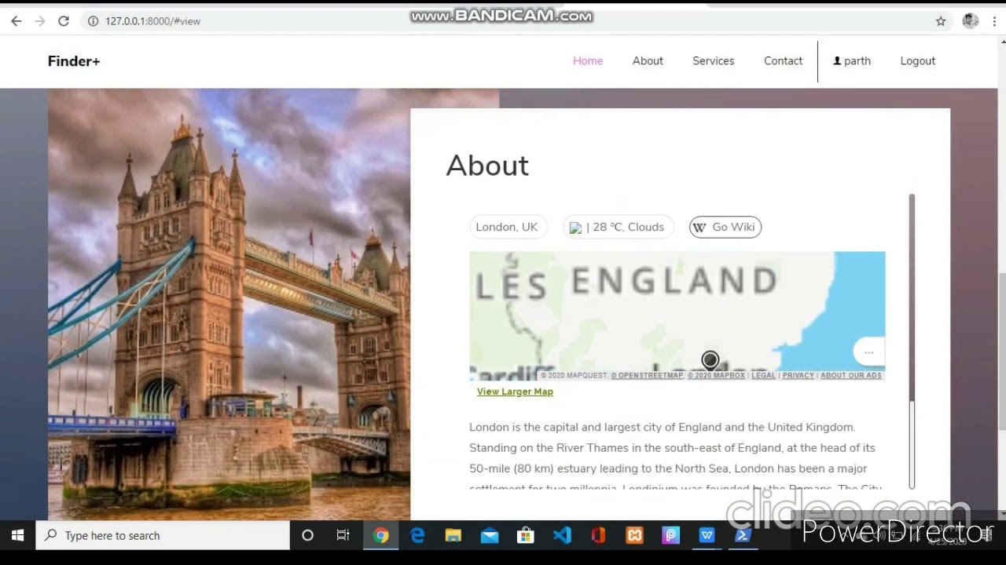Image resolution: width=1006 pixels, height=565 pixels.
Task: Open Microsoft Edge from the taskbar
Action: point(417,535)
